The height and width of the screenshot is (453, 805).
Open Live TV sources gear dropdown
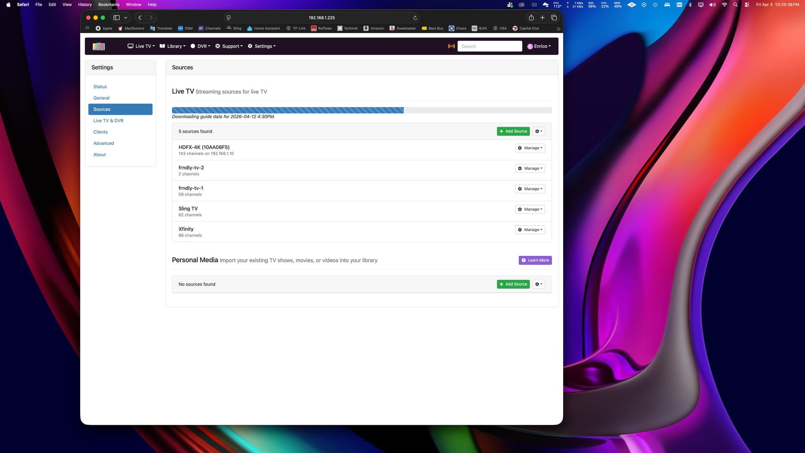(539, 131)
